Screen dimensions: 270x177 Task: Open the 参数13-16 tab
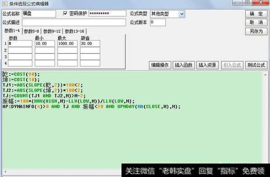(x=75, y=31)
